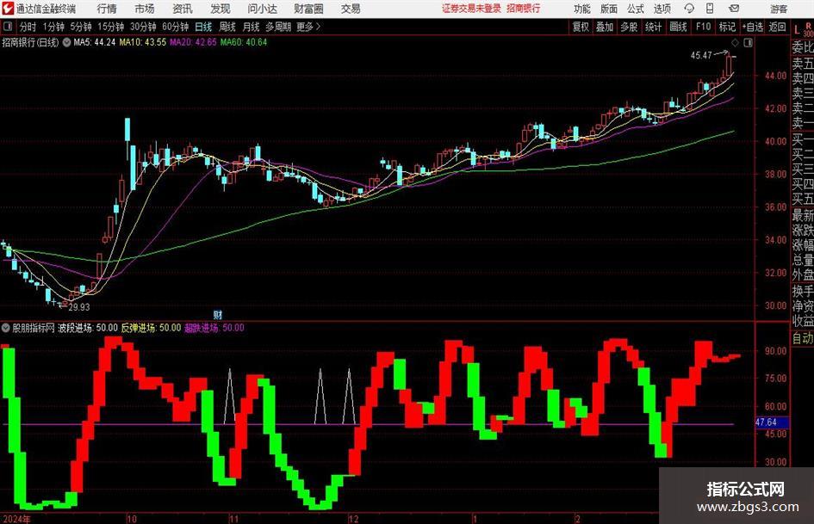
Task: Click the 45.47 high price label
Action: (x=701, y=55)
